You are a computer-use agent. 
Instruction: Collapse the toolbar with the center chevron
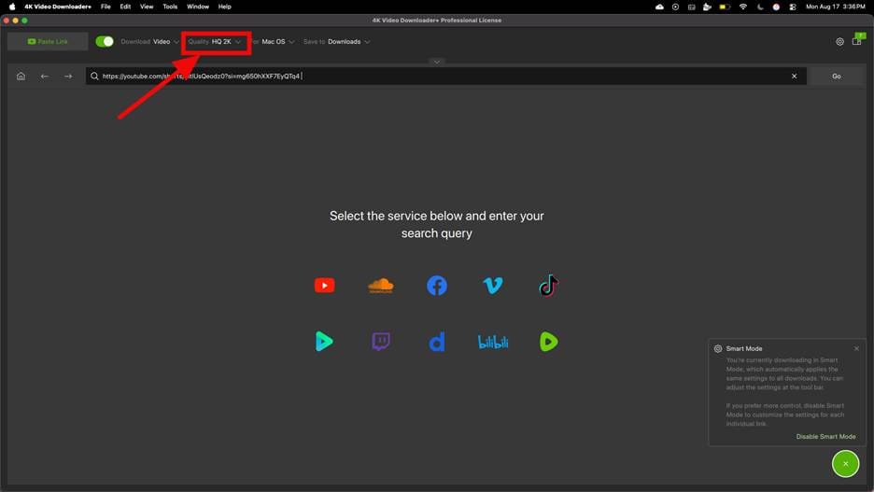click(x=437, y=62)
